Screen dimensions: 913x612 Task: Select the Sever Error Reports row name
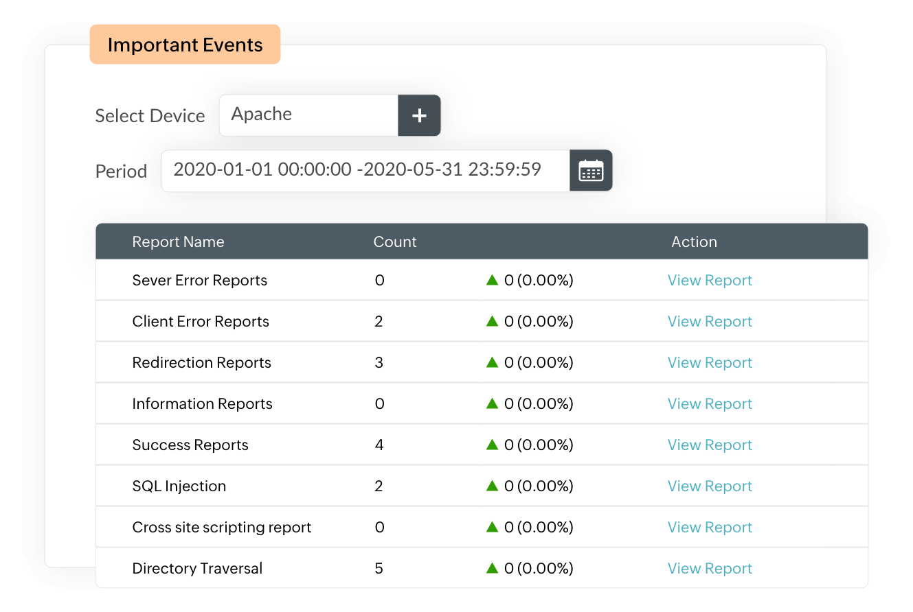[199, 280]
